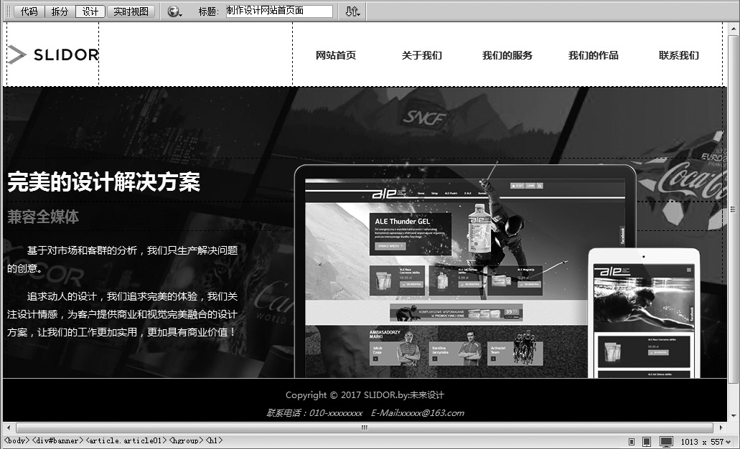Click the paragraph starting 追求动人的设计
This screenshot has width=740, height=449.
[123, 314]
